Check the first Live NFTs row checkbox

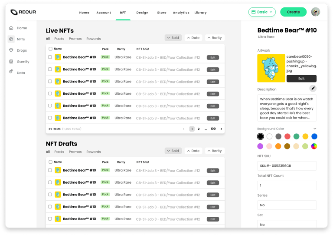pyautogui.click(x=50, y=57)
